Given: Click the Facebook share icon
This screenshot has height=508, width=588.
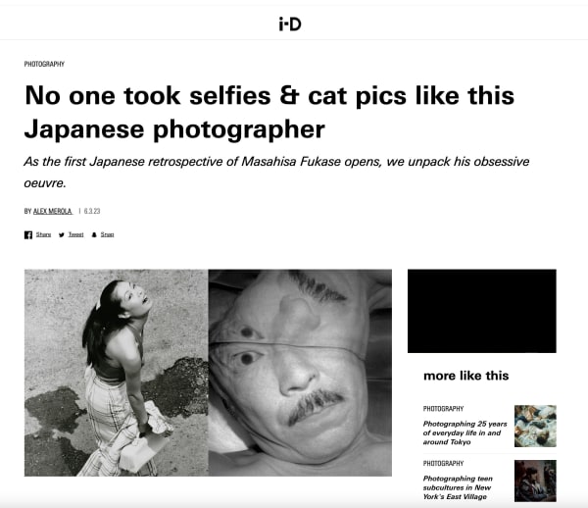Looking at the screenshot, I should pos(28,234).
